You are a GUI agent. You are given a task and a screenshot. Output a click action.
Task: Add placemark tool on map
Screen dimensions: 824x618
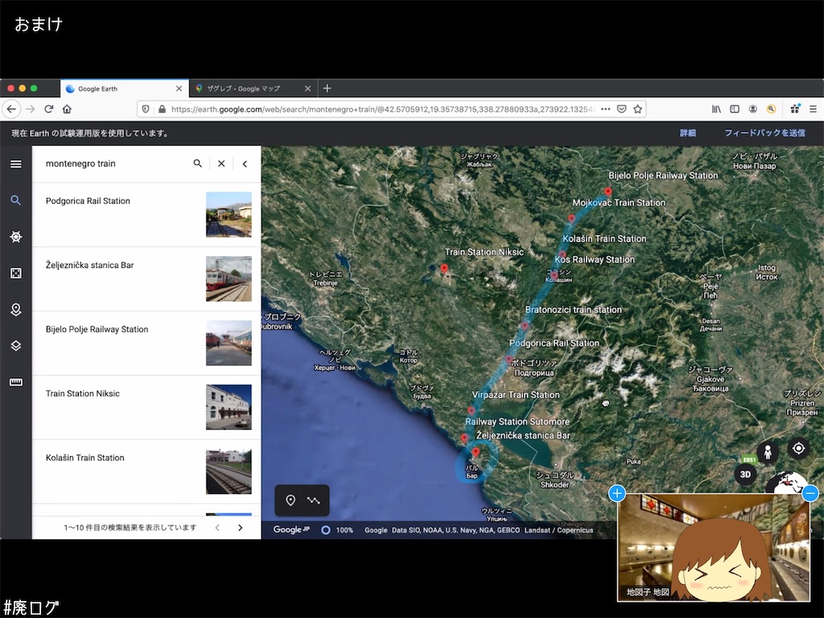pyautogui.click(x=290, y=501)
